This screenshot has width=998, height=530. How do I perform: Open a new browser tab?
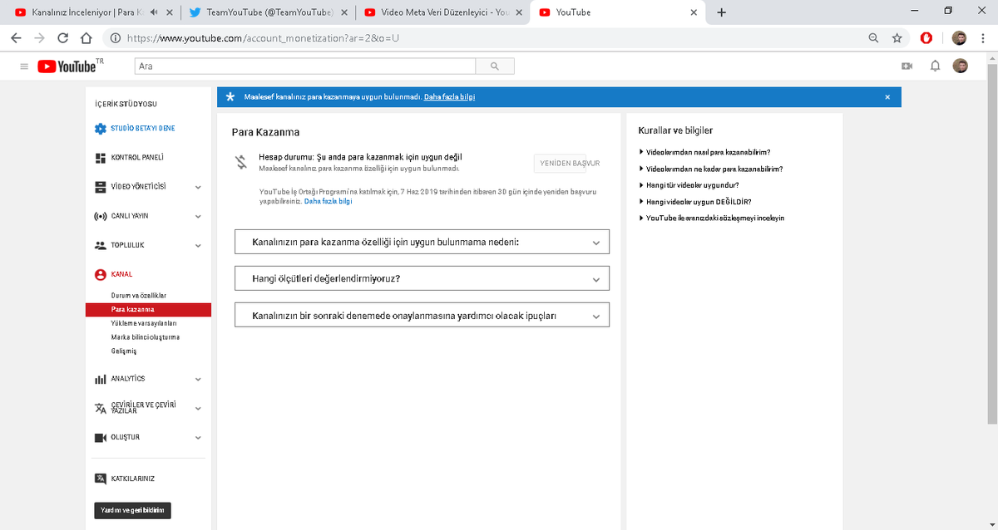(x=721, y=12)
